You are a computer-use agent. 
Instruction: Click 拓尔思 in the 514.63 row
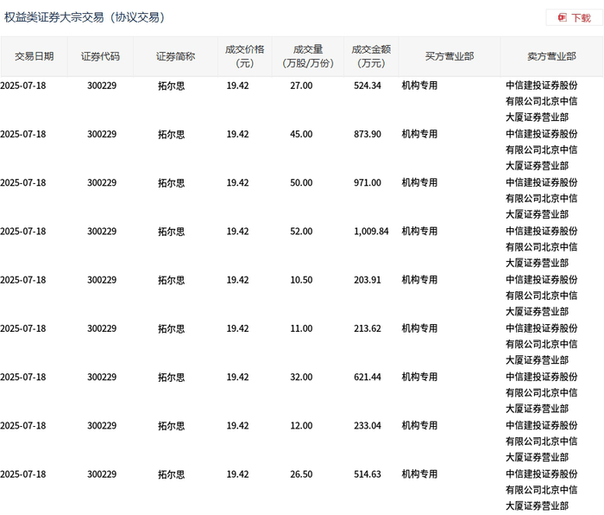pos(172,474)
